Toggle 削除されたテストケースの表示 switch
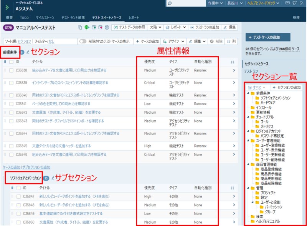Viewport: 307px width, 226px height. tap(83, 42)
